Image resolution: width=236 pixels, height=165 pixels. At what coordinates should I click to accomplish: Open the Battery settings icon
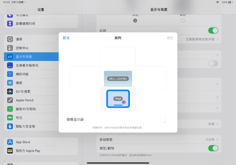point(10,117)
